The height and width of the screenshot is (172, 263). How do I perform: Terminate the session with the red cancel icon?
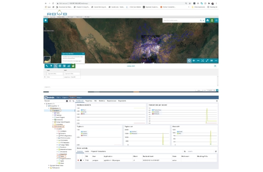click(x=78, y=161)
